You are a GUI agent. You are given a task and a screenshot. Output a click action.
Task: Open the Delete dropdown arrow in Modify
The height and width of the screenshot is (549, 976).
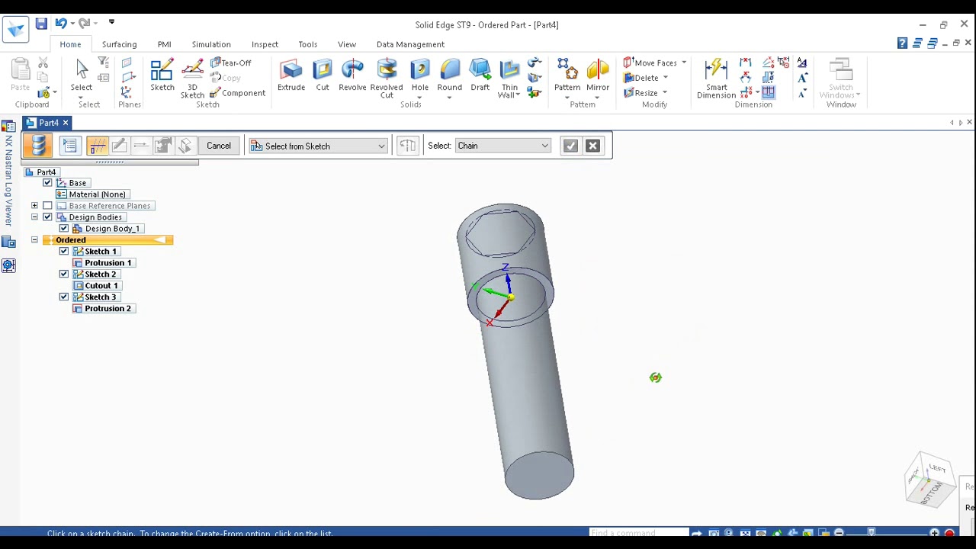point(665,78)
